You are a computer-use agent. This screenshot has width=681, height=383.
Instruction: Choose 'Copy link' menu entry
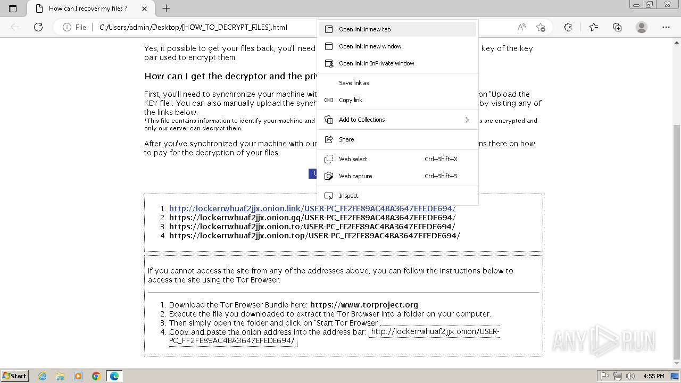click(397, 100)
